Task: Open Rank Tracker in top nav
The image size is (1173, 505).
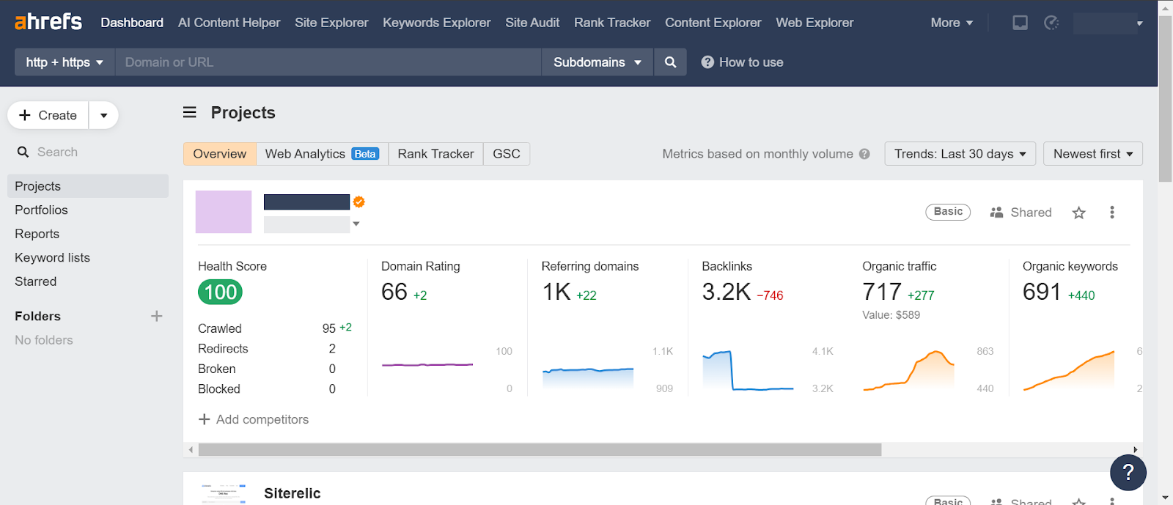Action: tap(612, 23)
